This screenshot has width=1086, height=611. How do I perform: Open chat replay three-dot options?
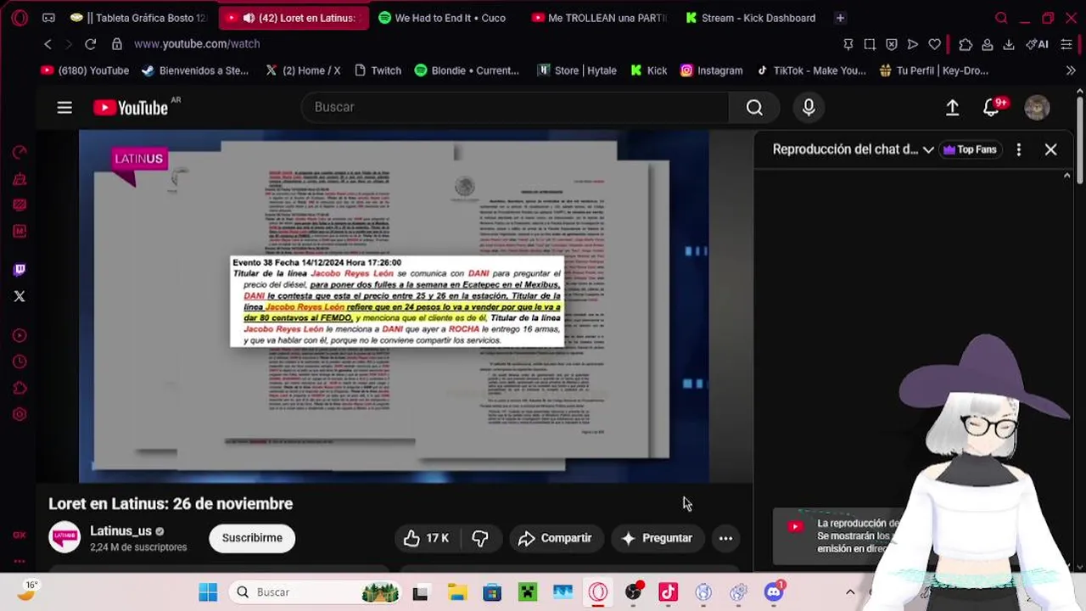point(1018,149)
